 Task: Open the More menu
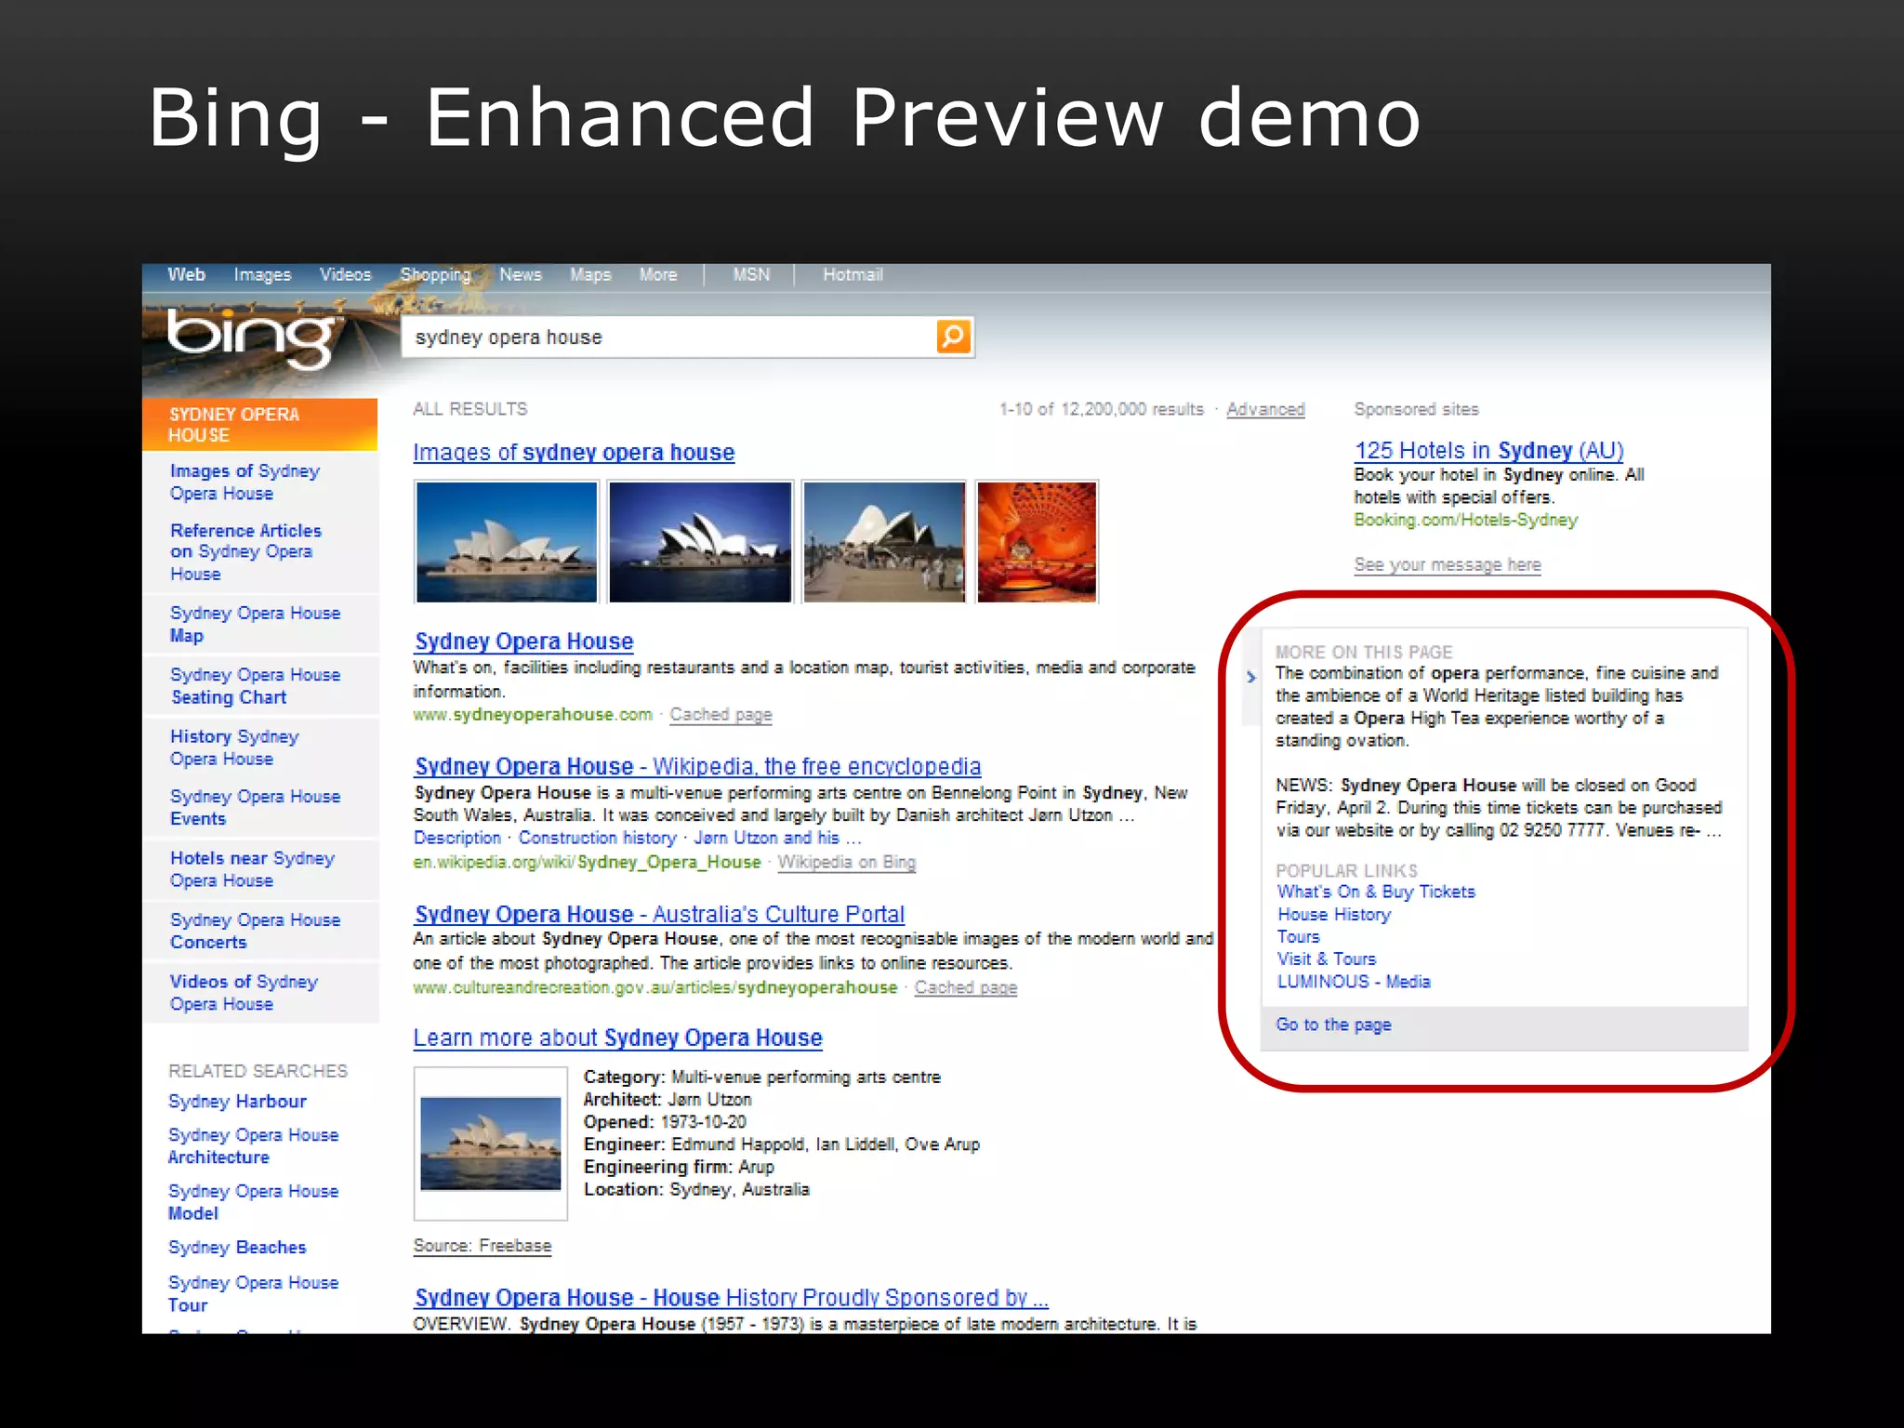click(657, 274)
